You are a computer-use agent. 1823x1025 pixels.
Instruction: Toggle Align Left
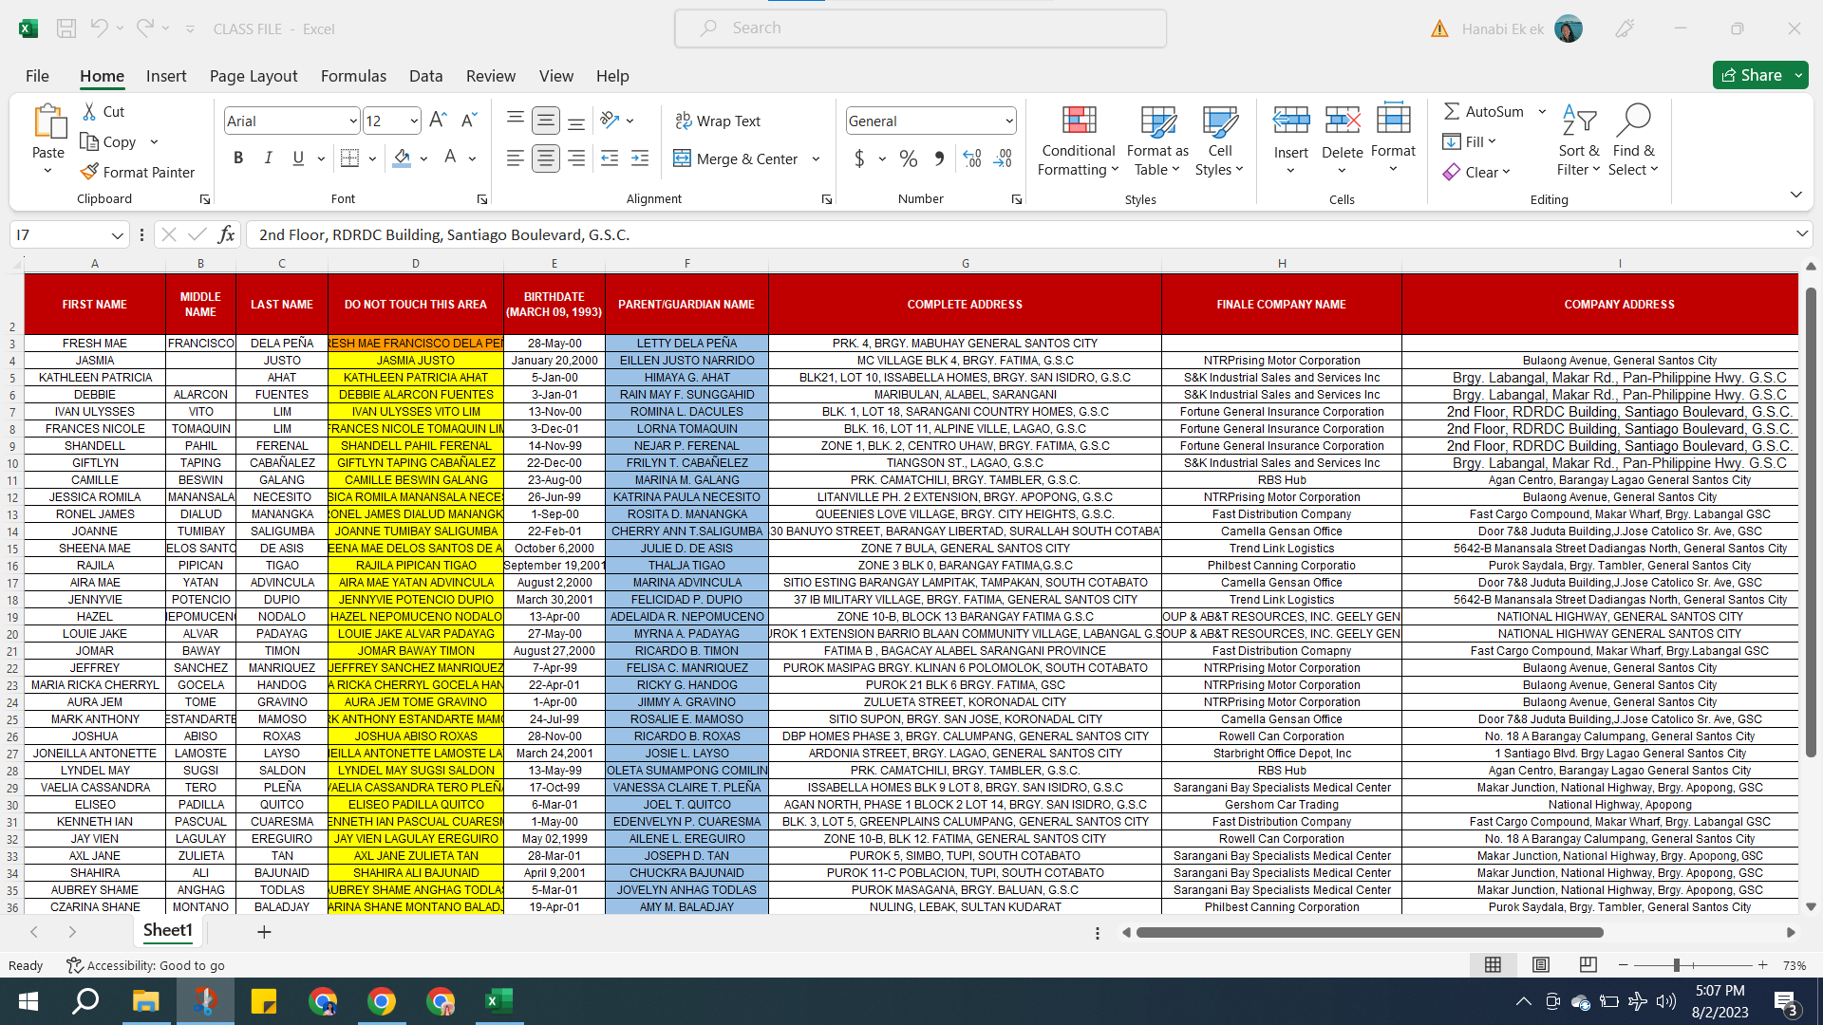[x=515, y=158]
